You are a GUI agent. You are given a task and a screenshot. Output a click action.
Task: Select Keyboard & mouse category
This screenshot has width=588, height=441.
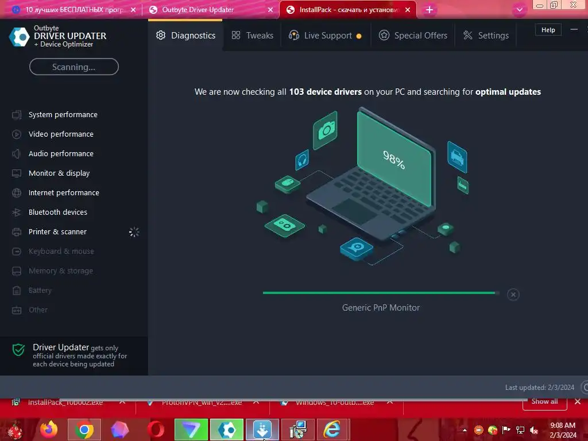[61, 251]
